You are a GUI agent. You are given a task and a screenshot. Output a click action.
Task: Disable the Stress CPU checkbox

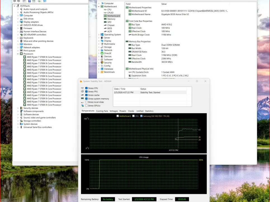coord(86,88)
